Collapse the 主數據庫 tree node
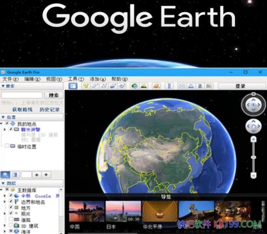The height and width of the screenshot is (234, 267). coord(2,190)
